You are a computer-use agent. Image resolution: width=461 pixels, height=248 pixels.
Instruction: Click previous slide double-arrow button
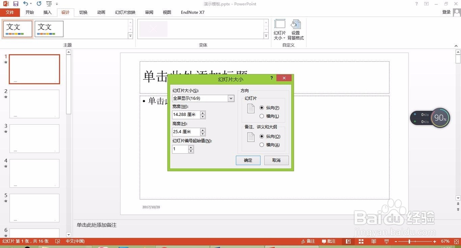pyautogui.click(x=458, y=204)
